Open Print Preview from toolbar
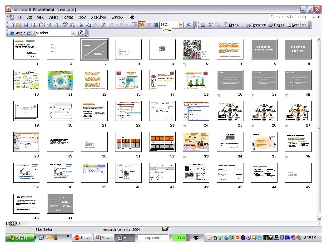 point(56,25)
